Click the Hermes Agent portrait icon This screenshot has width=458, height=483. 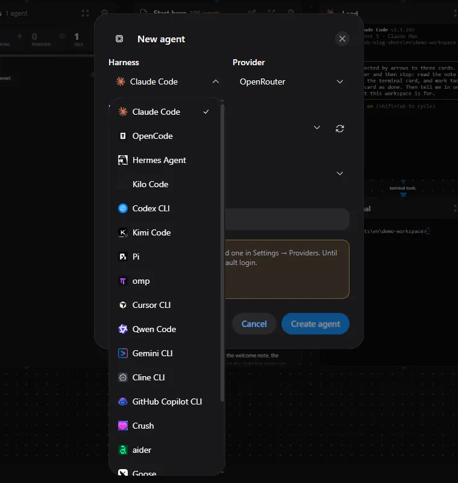[123, 160]
